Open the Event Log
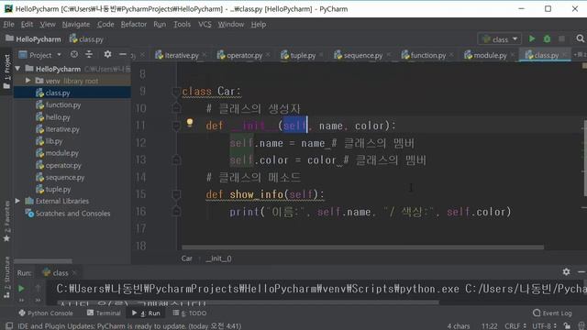The width and height of the screenshot is (587, 330). [x=552, y=313]
